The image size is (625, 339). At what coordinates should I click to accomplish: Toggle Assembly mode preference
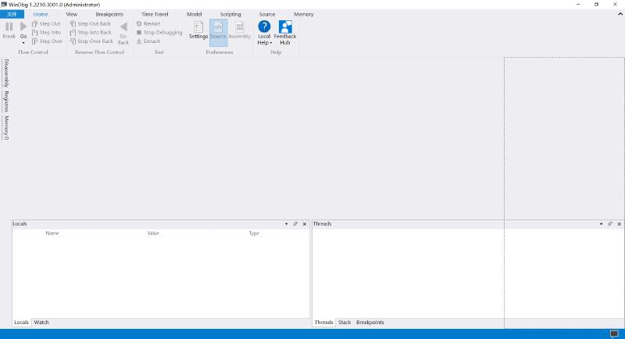[x=240, y=30]
